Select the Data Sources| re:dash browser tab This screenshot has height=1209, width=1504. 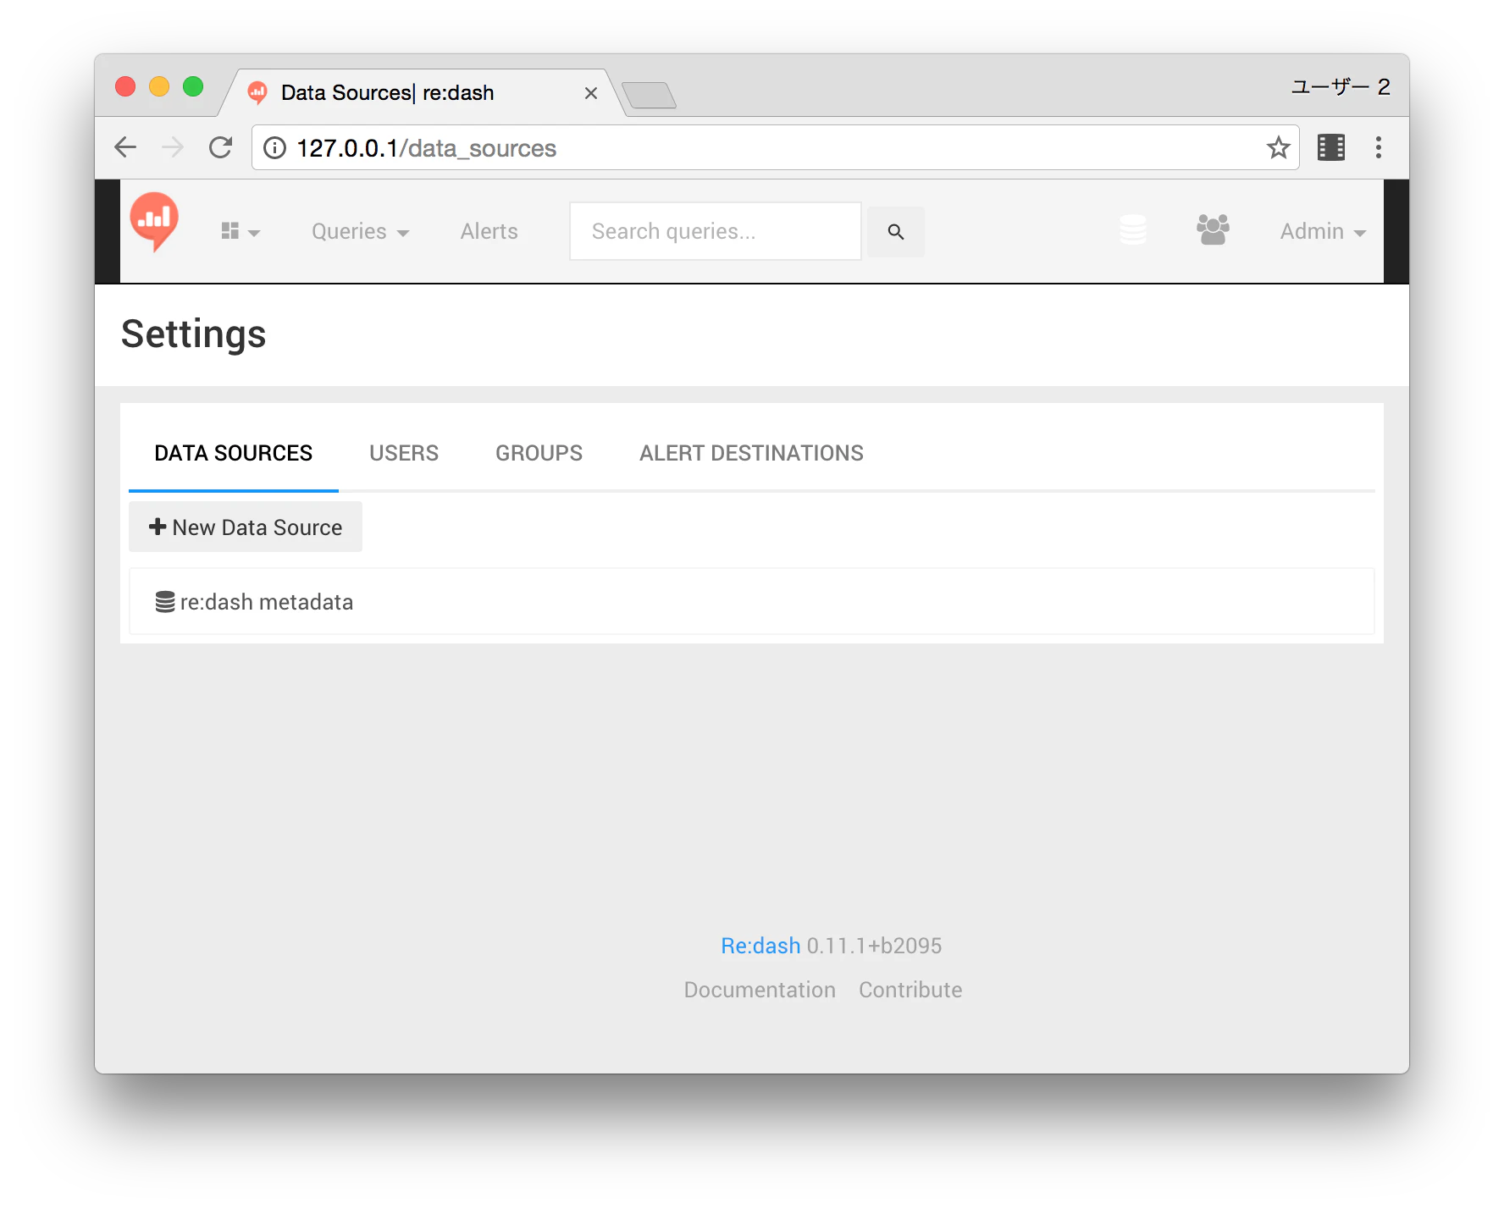point(420,92)
